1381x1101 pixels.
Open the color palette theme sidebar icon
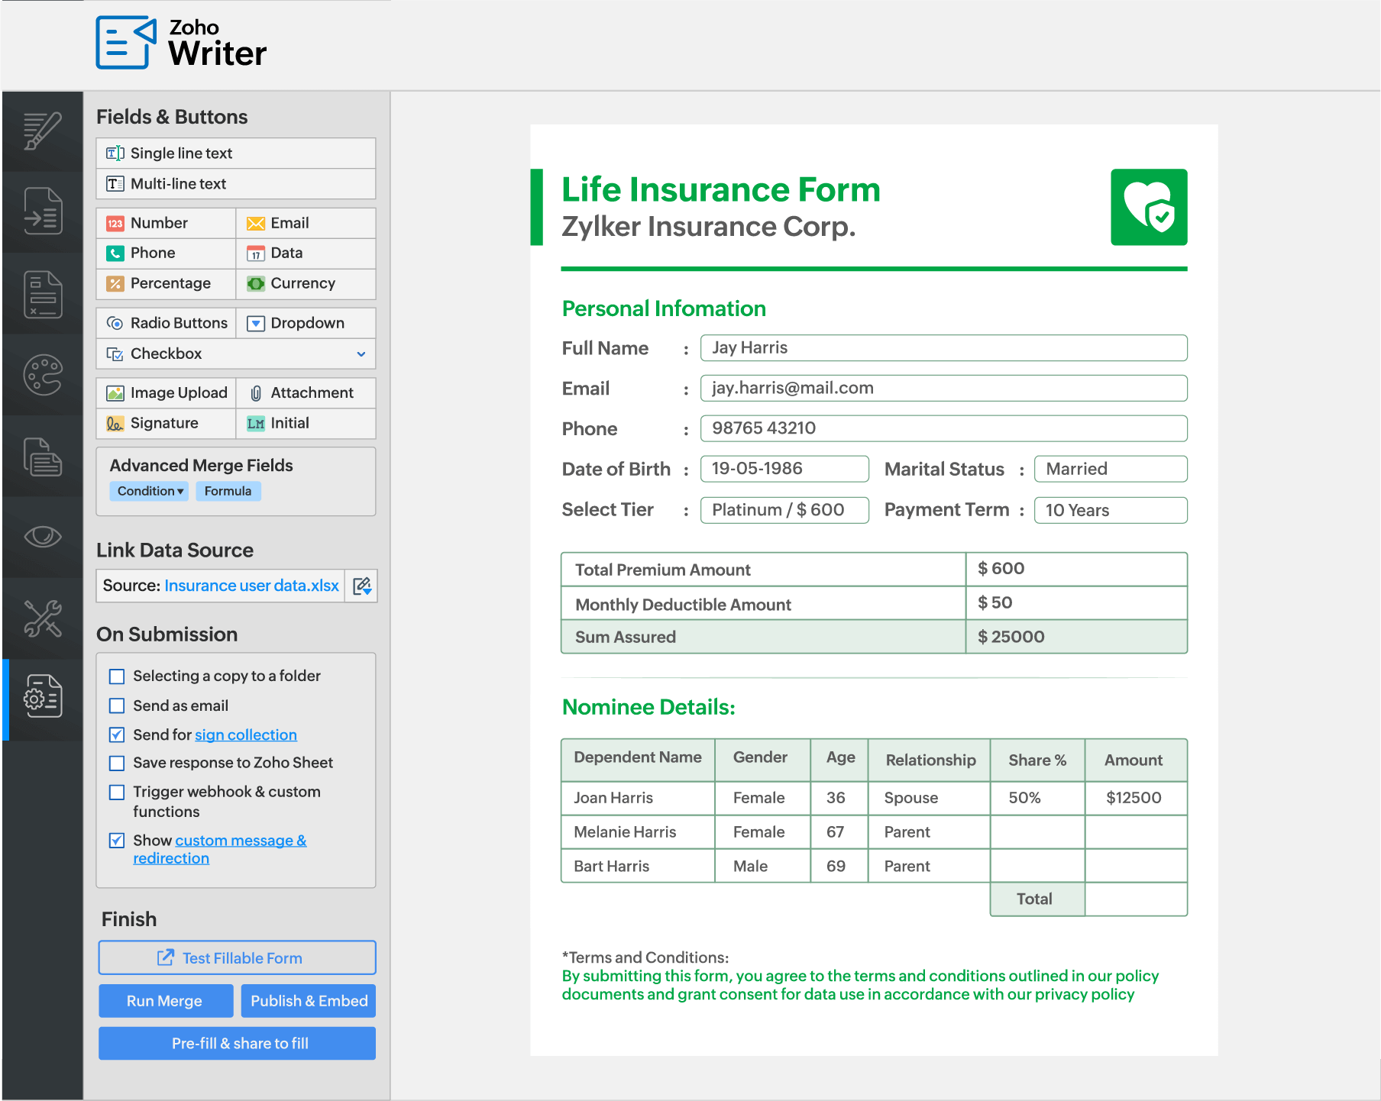(43, 375)
